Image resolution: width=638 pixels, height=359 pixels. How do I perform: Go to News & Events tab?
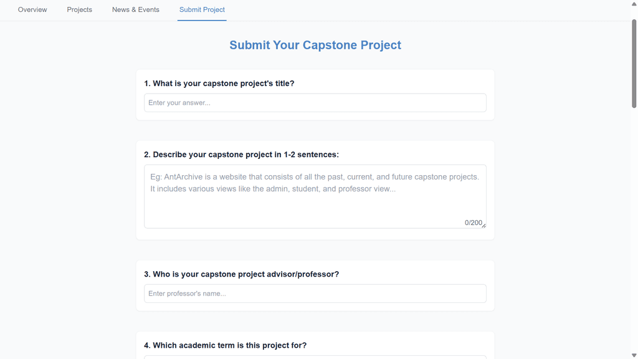pos(136,10)
